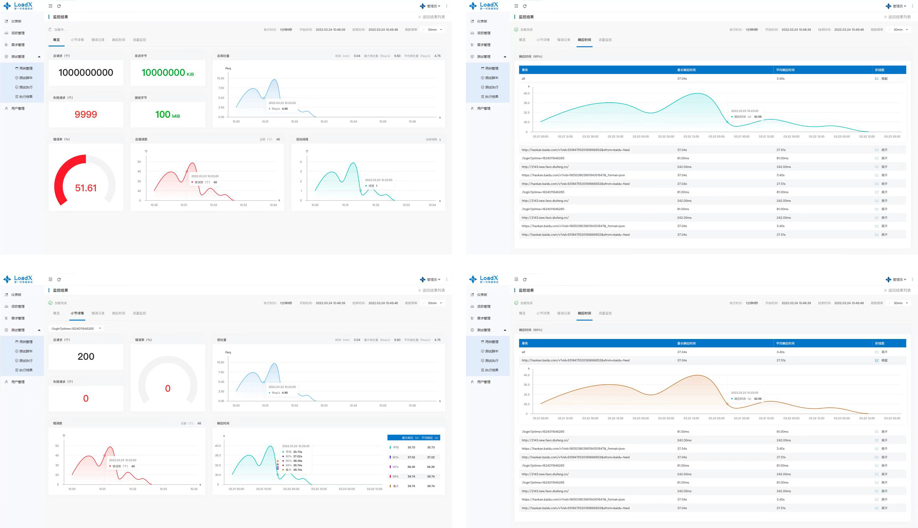Click the sidebar collapse icon above the 加载中 status
Viewport: 918px width, 528px height.
(x=50, y=6)
